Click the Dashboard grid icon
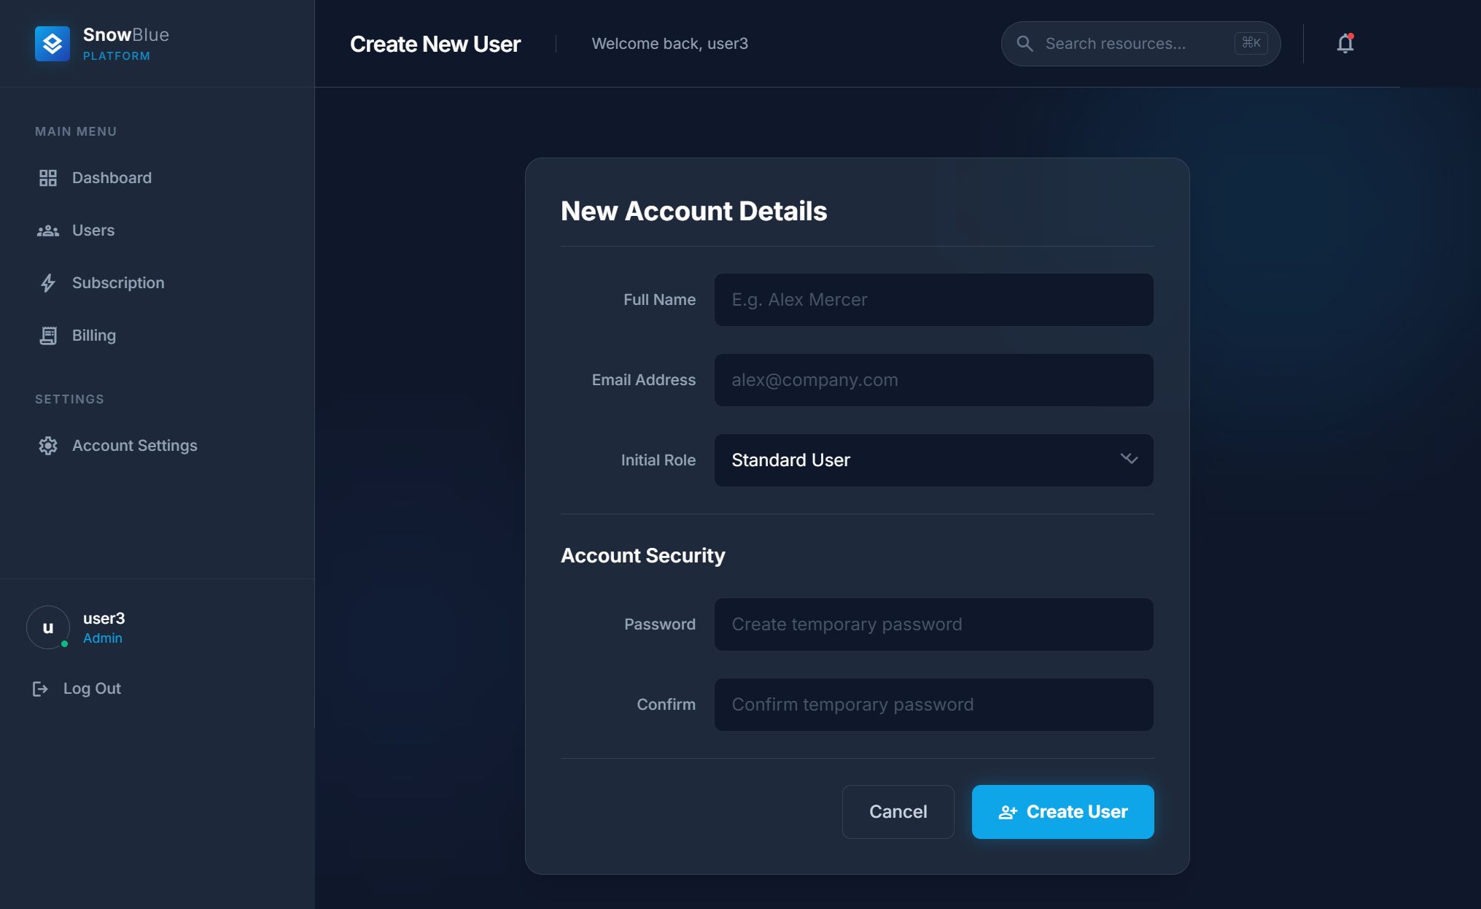 coord(48,178)
